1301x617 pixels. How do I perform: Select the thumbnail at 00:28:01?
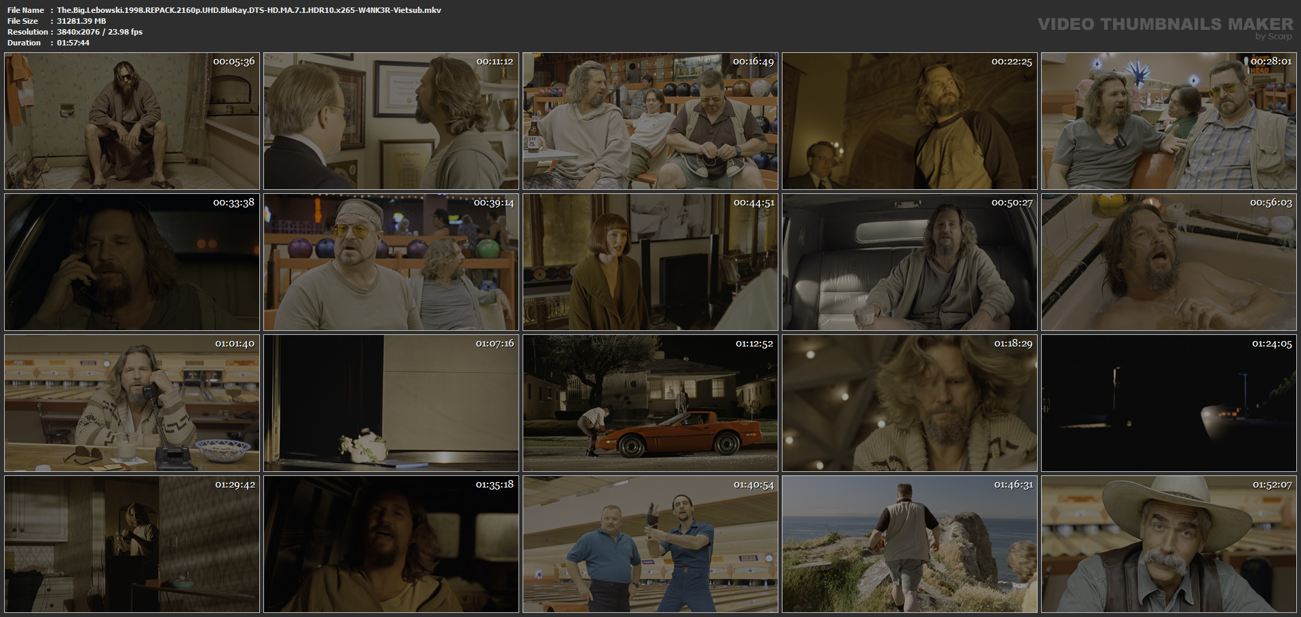click(x=1169, y=121)
